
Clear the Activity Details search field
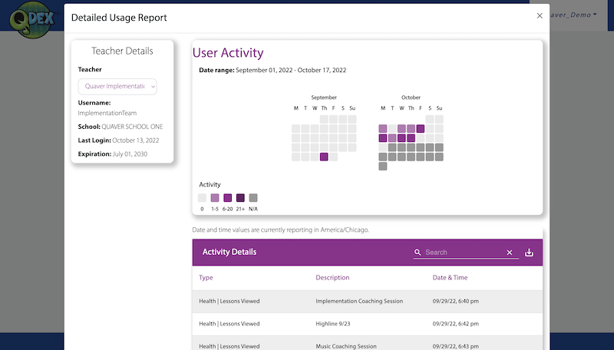[x=510, y=253]
